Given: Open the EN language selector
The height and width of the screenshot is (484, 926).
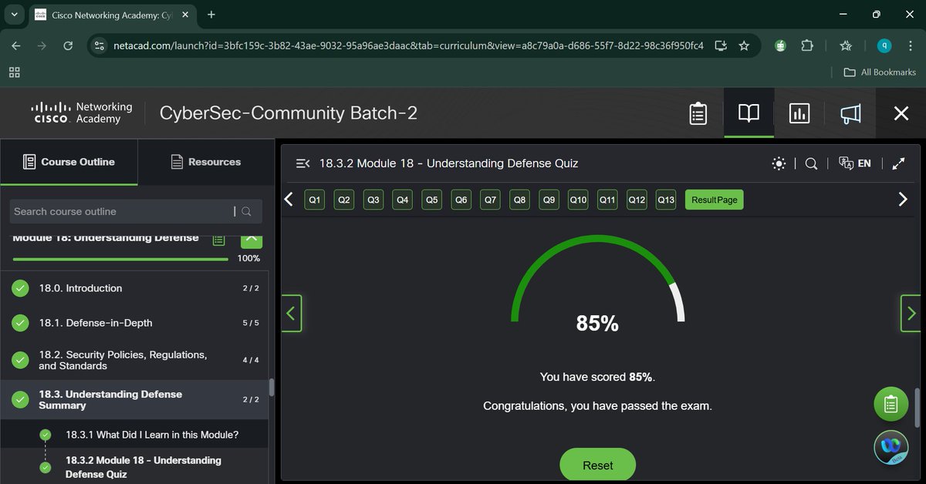Looking at the screenshot, I should [855, 163].
